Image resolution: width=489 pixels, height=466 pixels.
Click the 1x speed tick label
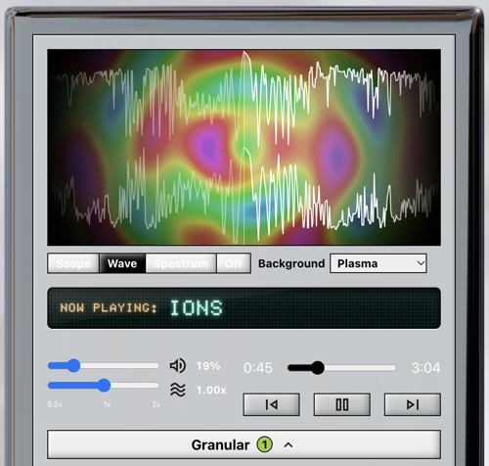(x=107, y=404)
